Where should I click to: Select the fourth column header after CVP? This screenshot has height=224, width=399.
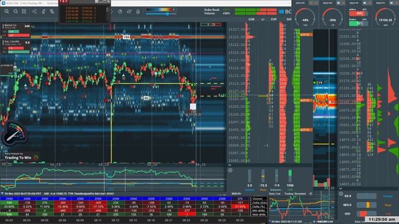pyautogui.click(x=289, y=19)
